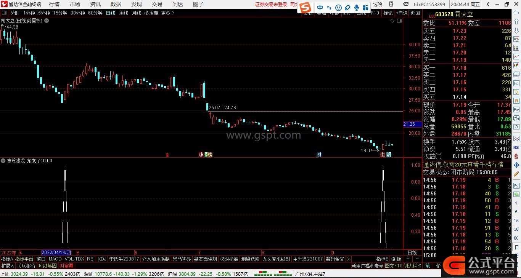Click the 财 marker icon on the chart
This screenshot has height=278, width=521.
tap(319, 155)
